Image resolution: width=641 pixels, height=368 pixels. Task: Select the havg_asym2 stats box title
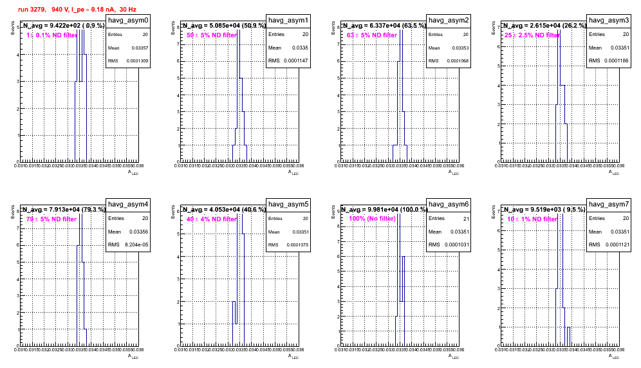click(449, 21)
